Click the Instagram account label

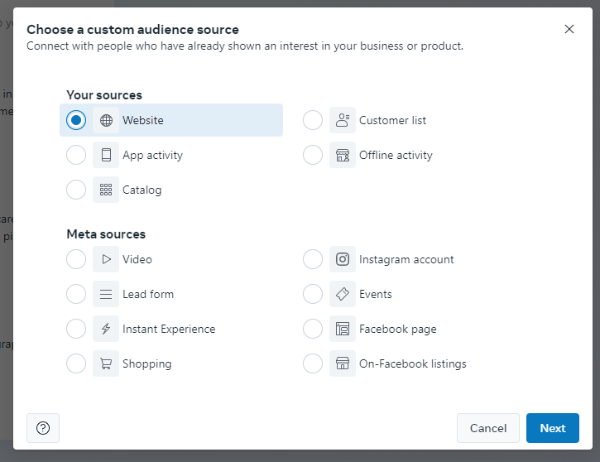point(406,259)
